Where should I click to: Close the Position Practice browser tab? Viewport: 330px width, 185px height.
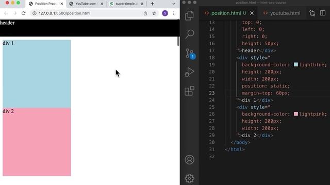(62, 4)
